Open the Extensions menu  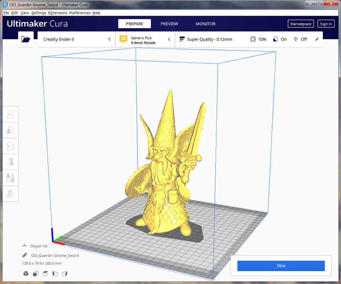(58, 13)
